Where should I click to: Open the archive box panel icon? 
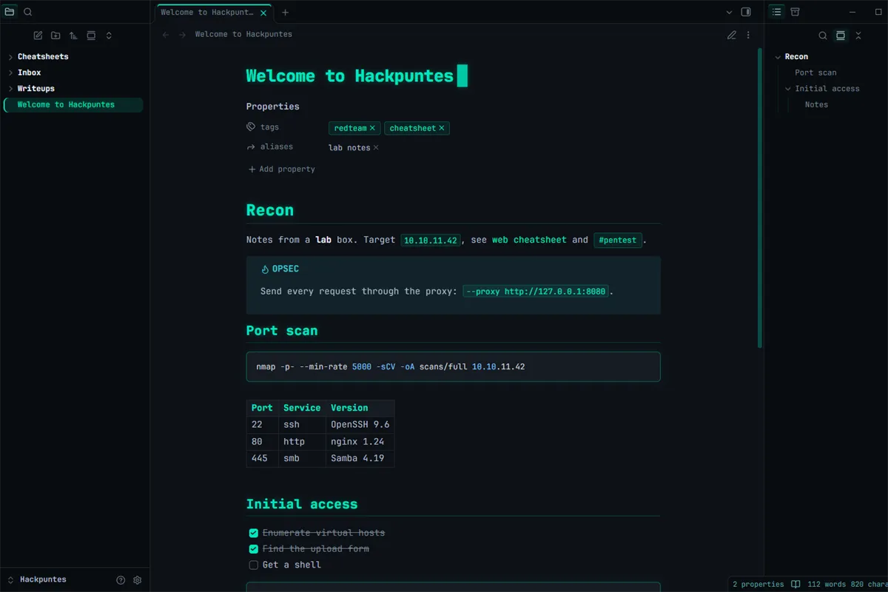[795, 12]
